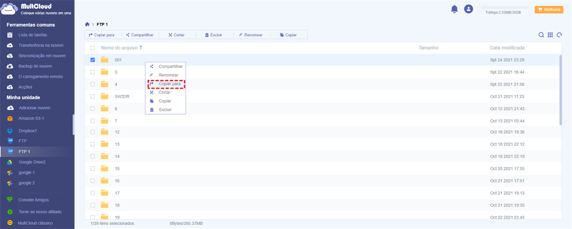Click the Copiar toolbar button

pos(288,35)
